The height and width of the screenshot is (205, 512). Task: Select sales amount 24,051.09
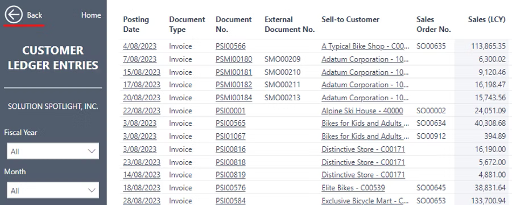490,110
